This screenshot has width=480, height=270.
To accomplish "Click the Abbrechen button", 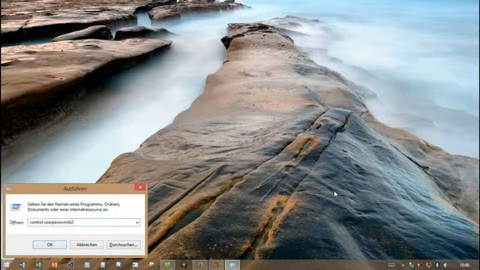I will tap(87, 244).
